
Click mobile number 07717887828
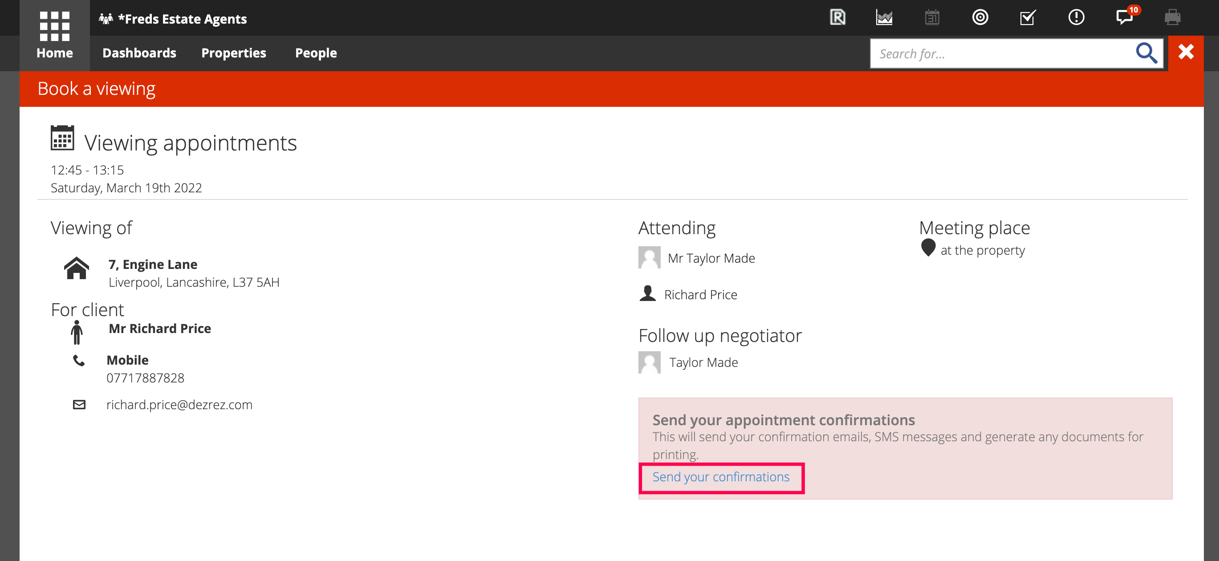145,378
